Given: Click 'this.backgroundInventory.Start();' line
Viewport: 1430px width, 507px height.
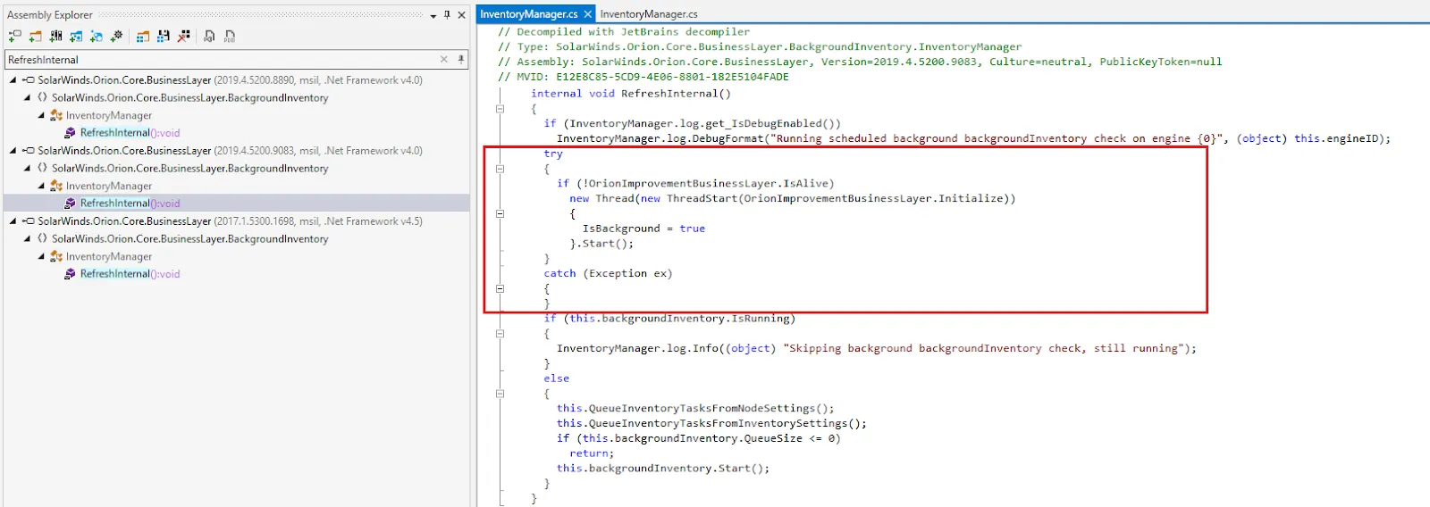Looking at the screenshot, I should tap(663, 469).
